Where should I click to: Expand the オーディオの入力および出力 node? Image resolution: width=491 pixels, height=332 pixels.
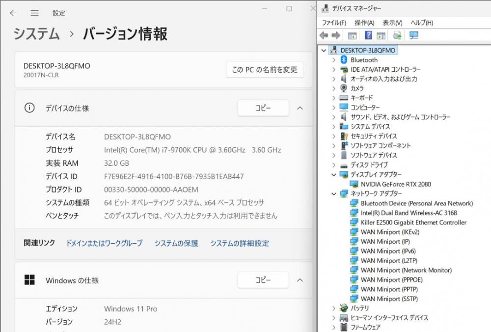(334, 79)
